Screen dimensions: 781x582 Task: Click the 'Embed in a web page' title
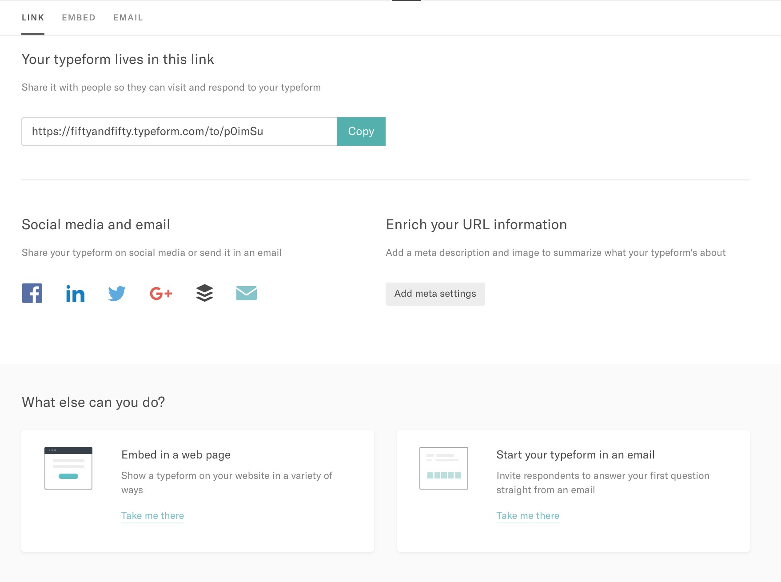click(176, 454)
